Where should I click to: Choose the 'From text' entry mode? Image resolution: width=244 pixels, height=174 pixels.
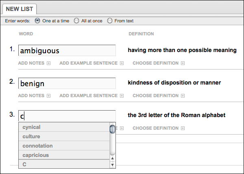(110, 21)
